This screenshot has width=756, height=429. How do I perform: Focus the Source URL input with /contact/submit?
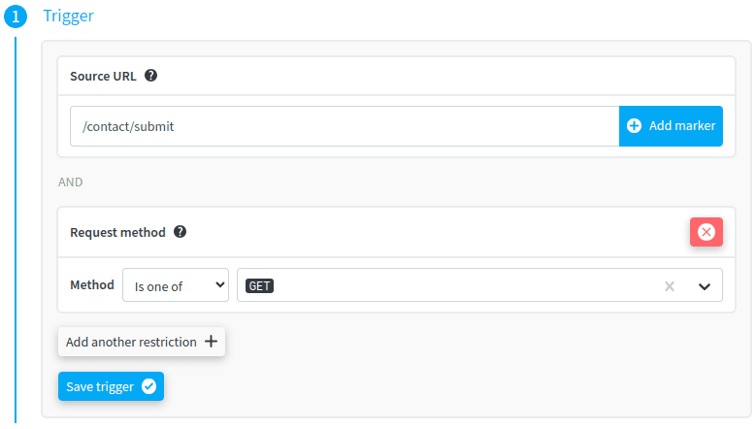(x=345, y=126)
